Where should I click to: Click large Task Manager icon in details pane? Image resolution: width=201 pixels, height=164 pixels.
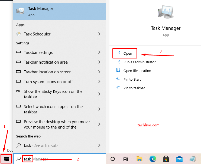pyautogui.click(x=166, y=12)
